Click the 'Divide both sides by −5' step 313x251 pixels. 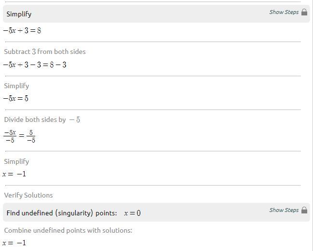(x=42, y=119)
